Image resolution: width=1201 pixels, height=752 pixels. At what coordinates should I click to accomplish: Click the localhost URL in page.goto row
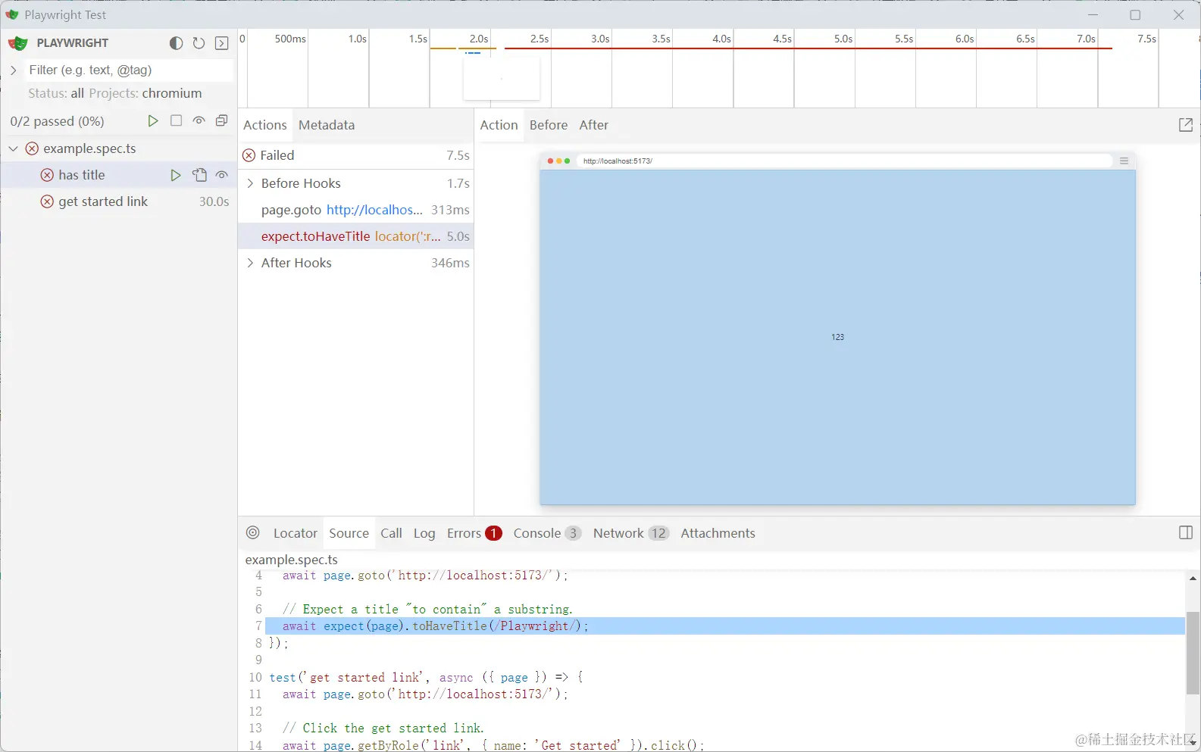[x=374, y=210]
